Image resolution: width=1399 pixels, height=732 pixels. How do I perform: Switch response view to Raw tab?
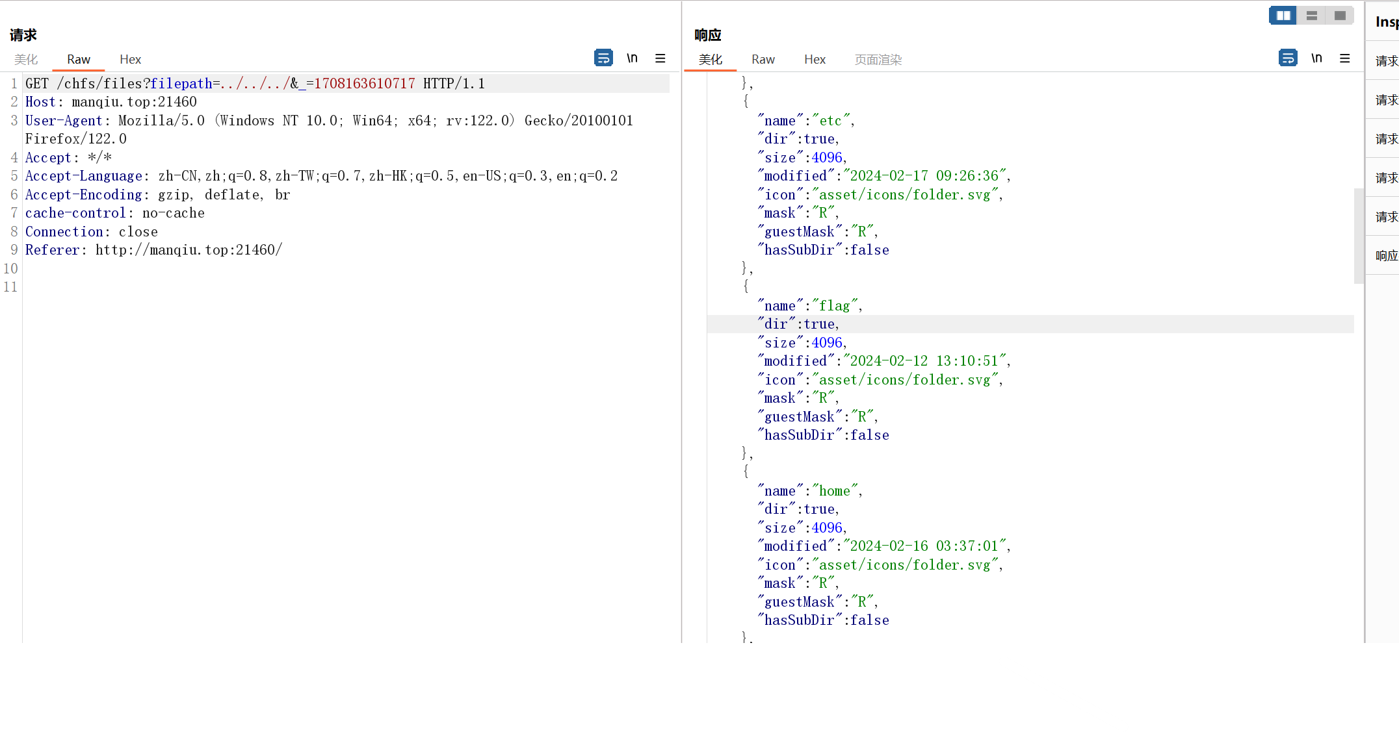pos(763,60)
